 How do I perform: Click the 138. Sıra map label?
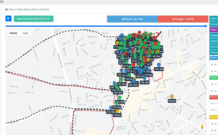pos(140,76)
